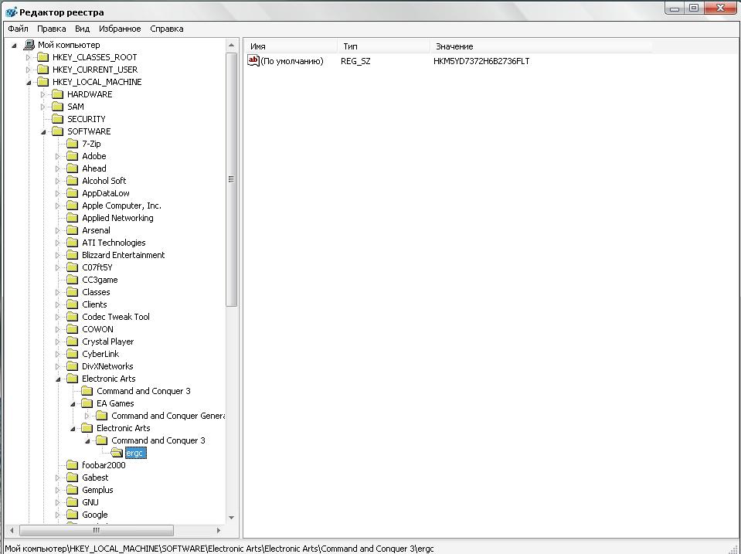The image size is (741, 554).
Task: Click the tree horizontal scrollbar thumb
Action: [97, 530]
